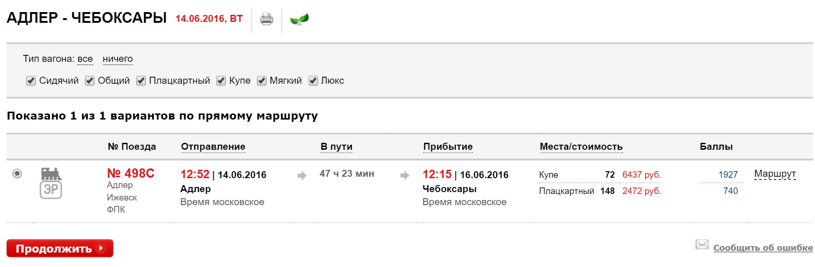815x267 pixels.
Task: Click the ЭР electronic registration badge
Action: tap(51, 190)
